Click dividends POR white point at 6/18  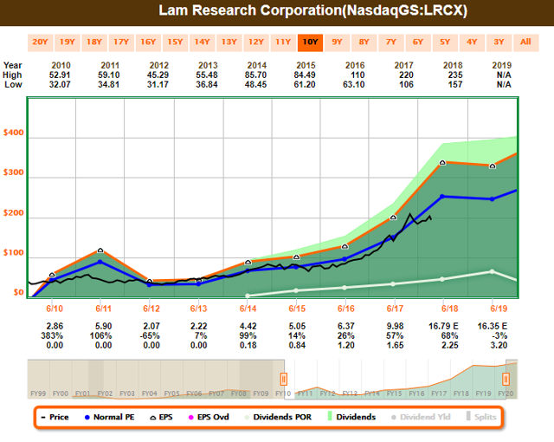click(442, 279)
